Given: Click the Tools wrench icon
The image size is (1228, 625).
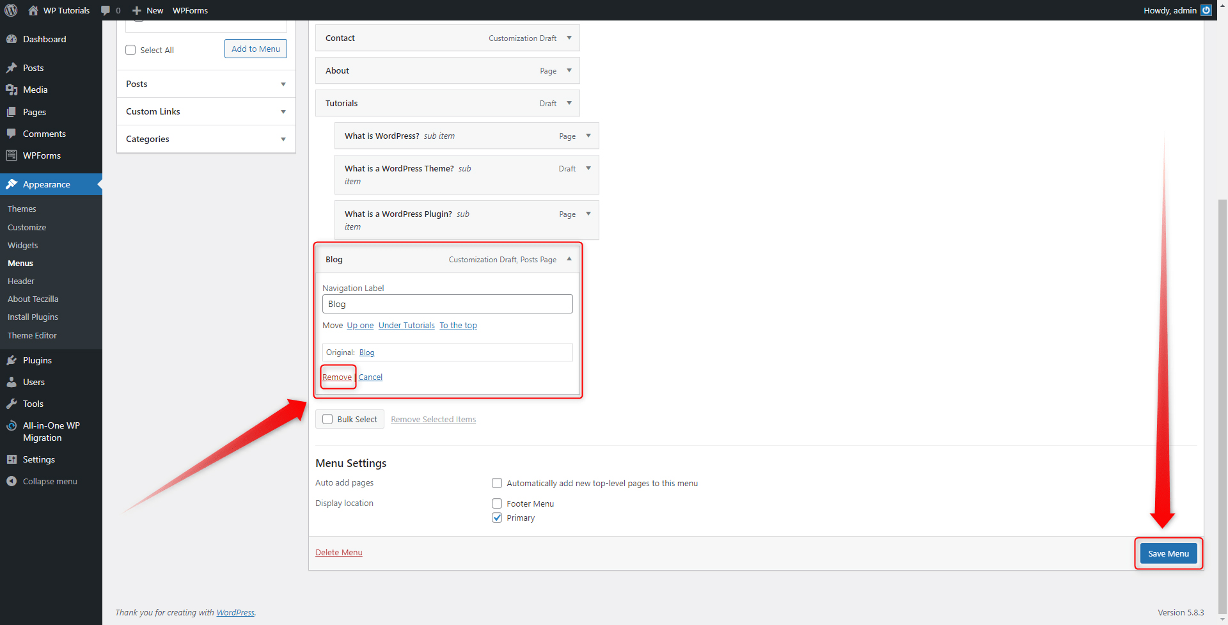Looking at the screenshot, I should click(12, 404).
